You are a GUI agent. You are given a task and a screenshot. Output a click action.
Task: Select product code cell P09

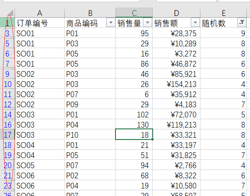point(90,104)
